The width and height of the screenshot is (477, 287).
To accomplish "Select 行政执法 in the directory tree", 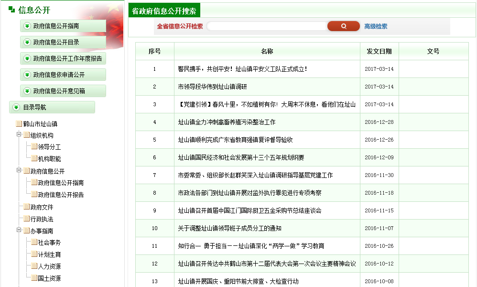I will coord(42,219).
